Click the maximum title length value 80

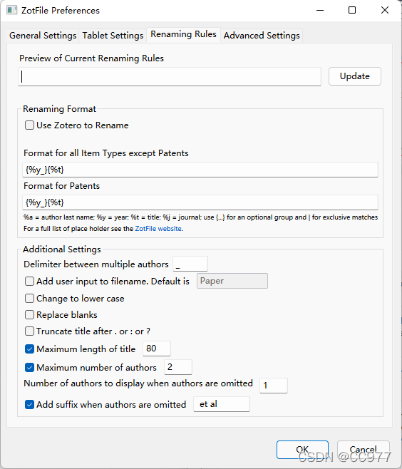point(157,349)
